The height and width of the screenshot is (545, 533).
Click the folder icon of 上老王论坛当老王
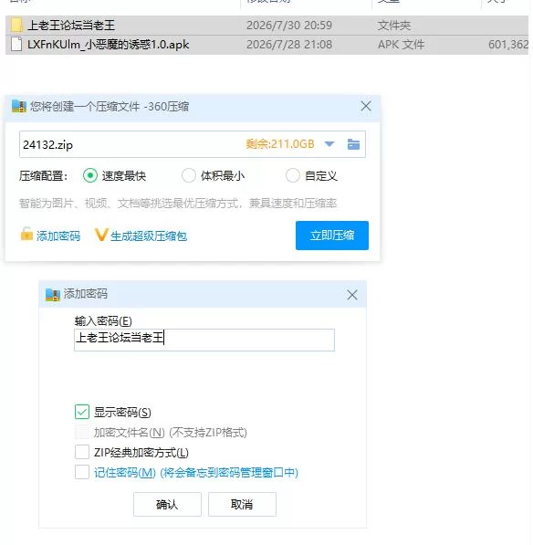click(16, 25)
